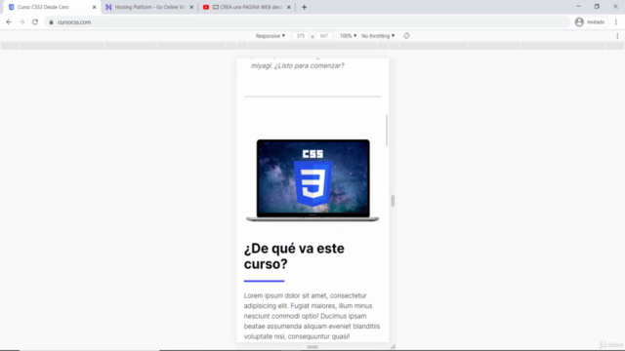625x351 pixels.
Task: Click the Lorem ipsum paragraph text
Action: click(x=312, y=316)
